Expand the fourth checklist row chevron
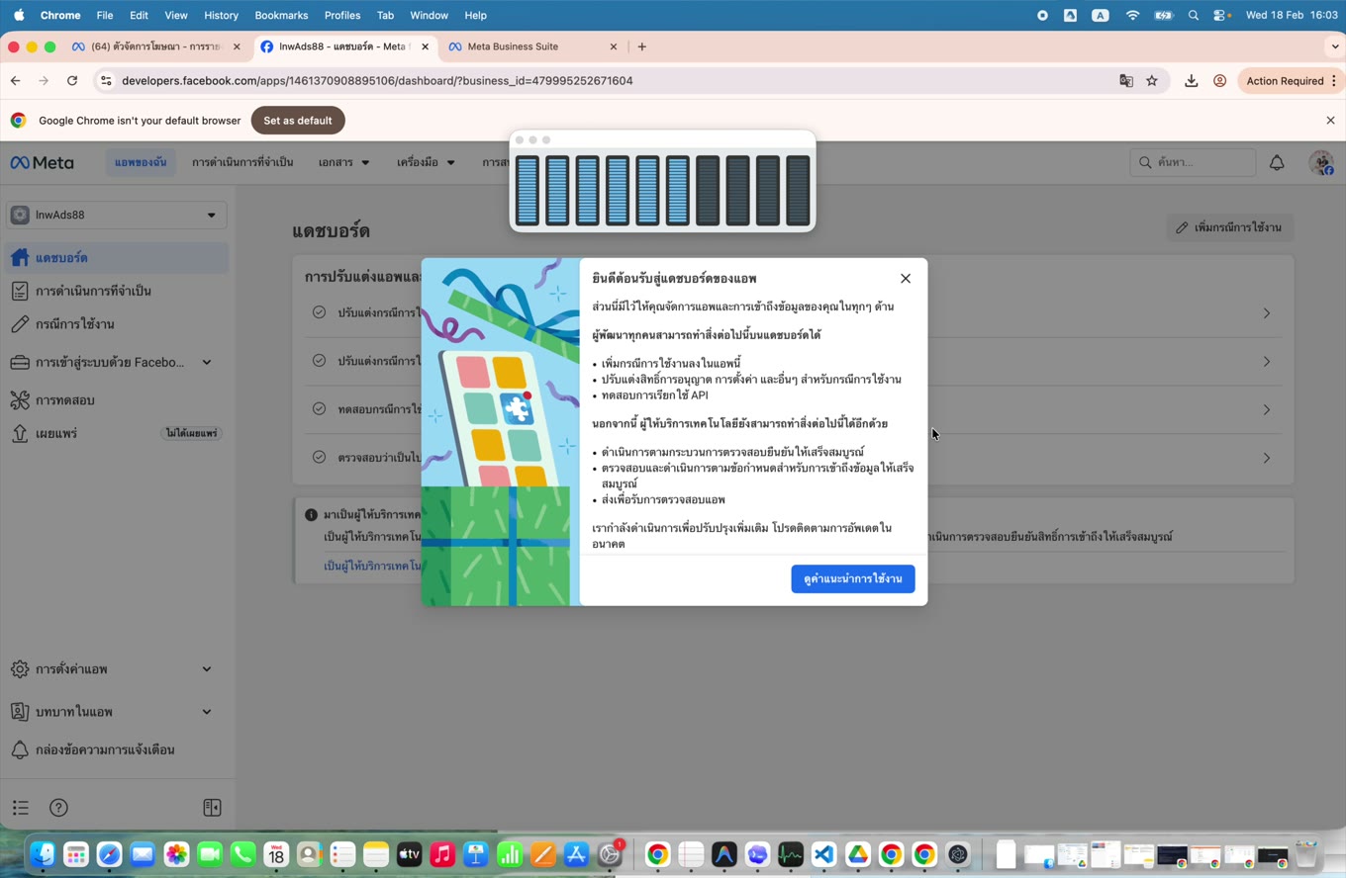This screenshot has width=1346, height=878. pos(1267,459)
